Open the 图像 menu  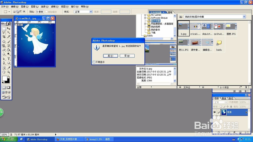pyautogui.click(x=25, y=7)
